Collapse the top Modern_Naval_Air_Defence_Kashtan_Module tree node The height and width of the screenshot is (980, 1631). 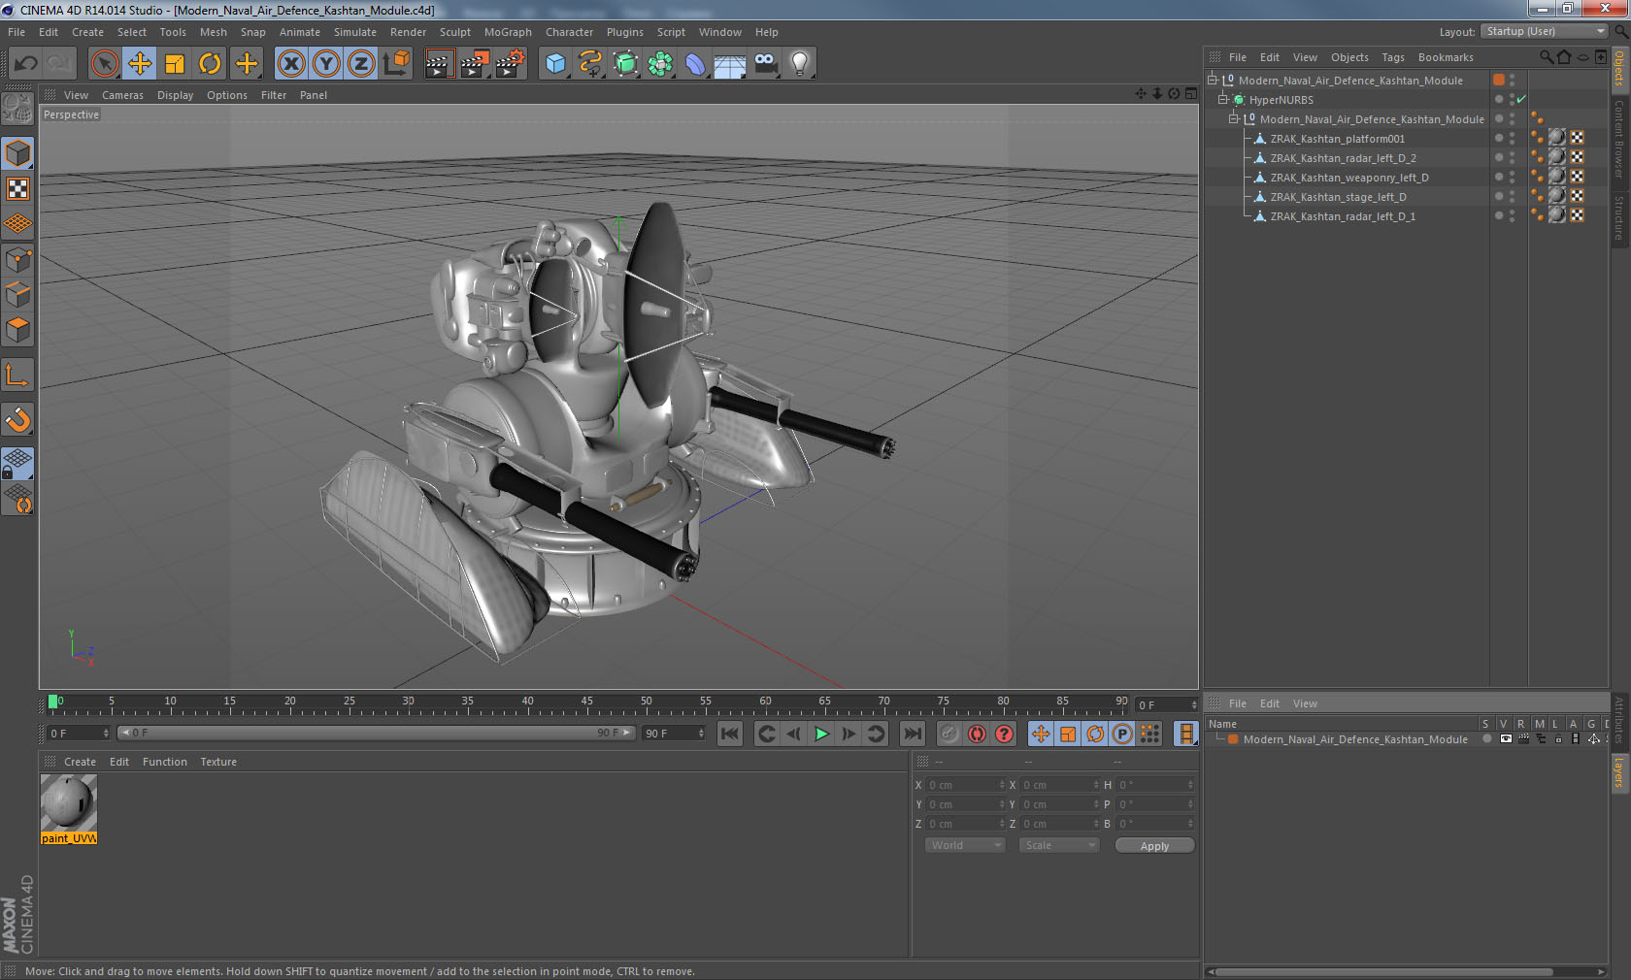click(x=1213, y=81)
